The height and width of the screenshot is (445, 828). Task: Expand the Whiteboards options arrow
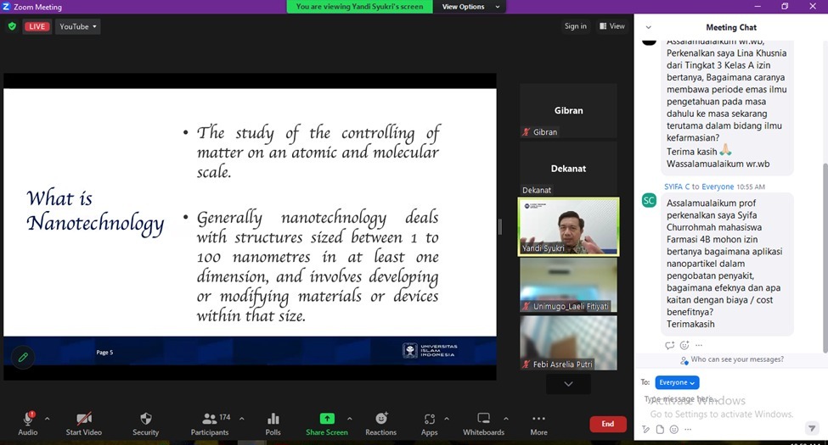pos(506,419)
